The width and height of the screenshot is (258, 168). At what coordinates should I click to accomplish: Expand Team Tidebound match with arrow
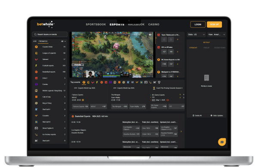click(x=178, y=39)
